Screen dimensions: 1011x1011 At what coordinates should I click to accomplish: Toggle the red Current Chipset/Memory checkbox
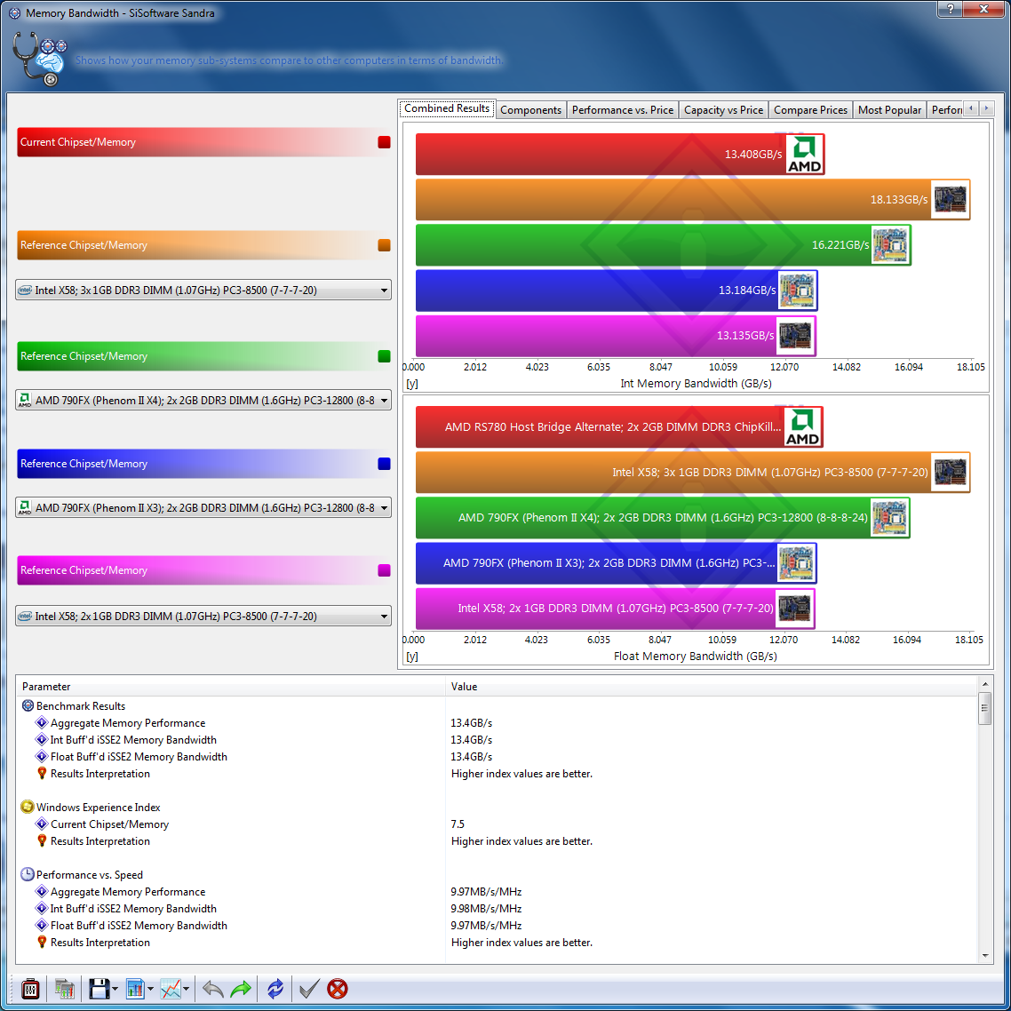coord(385,142)
